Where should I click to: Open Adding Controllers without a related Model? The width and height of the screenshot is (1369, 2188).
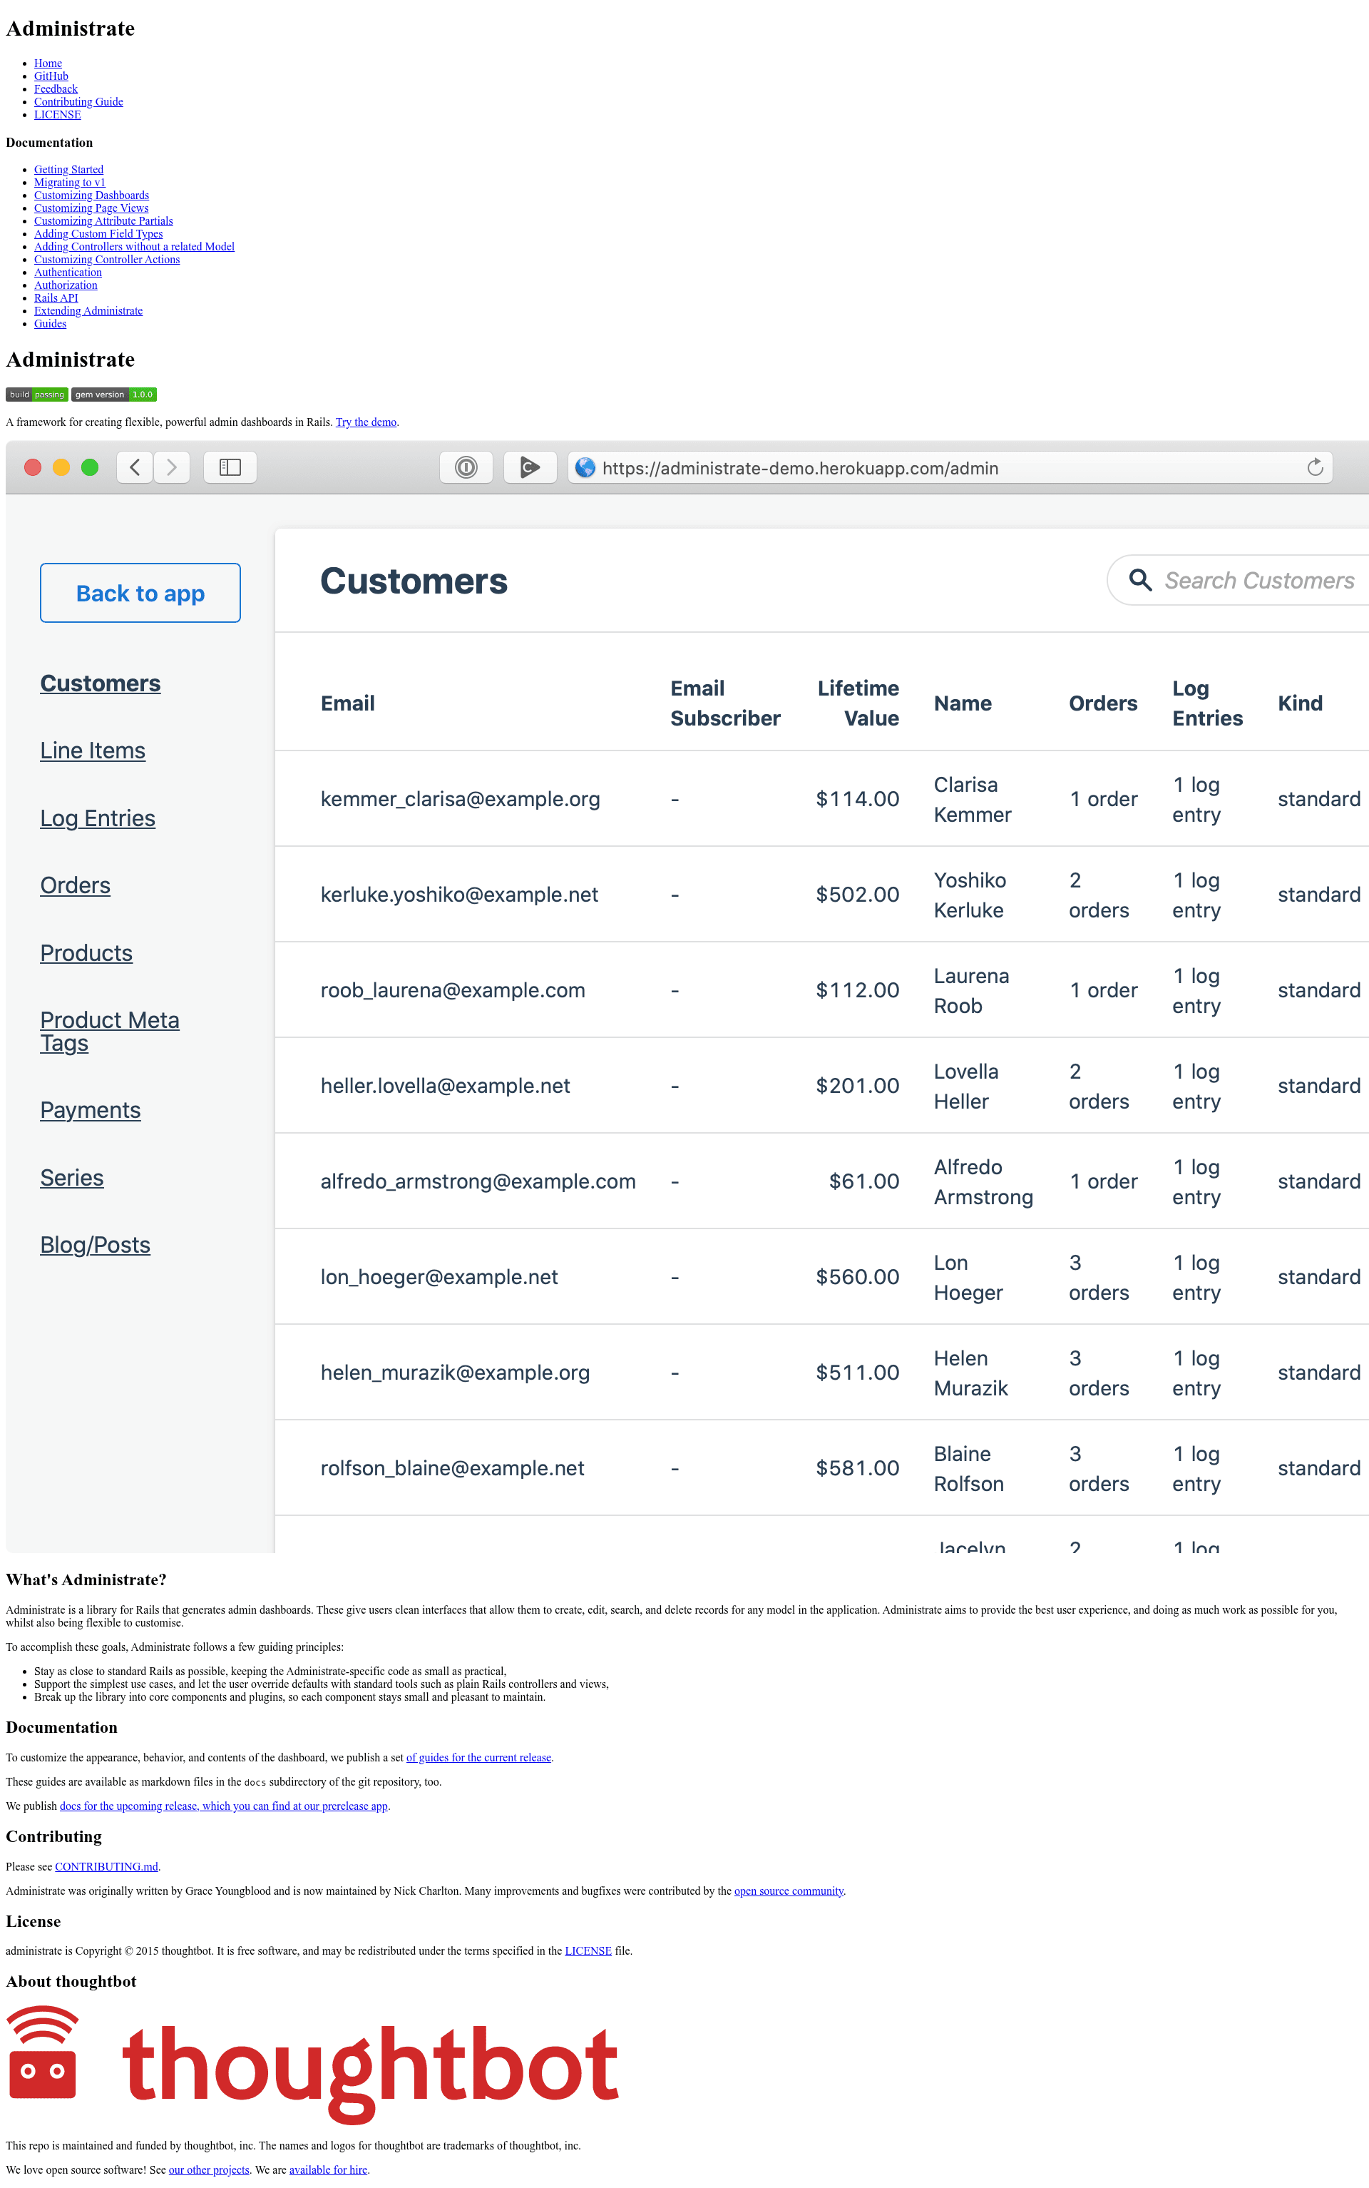pos(134,246)
